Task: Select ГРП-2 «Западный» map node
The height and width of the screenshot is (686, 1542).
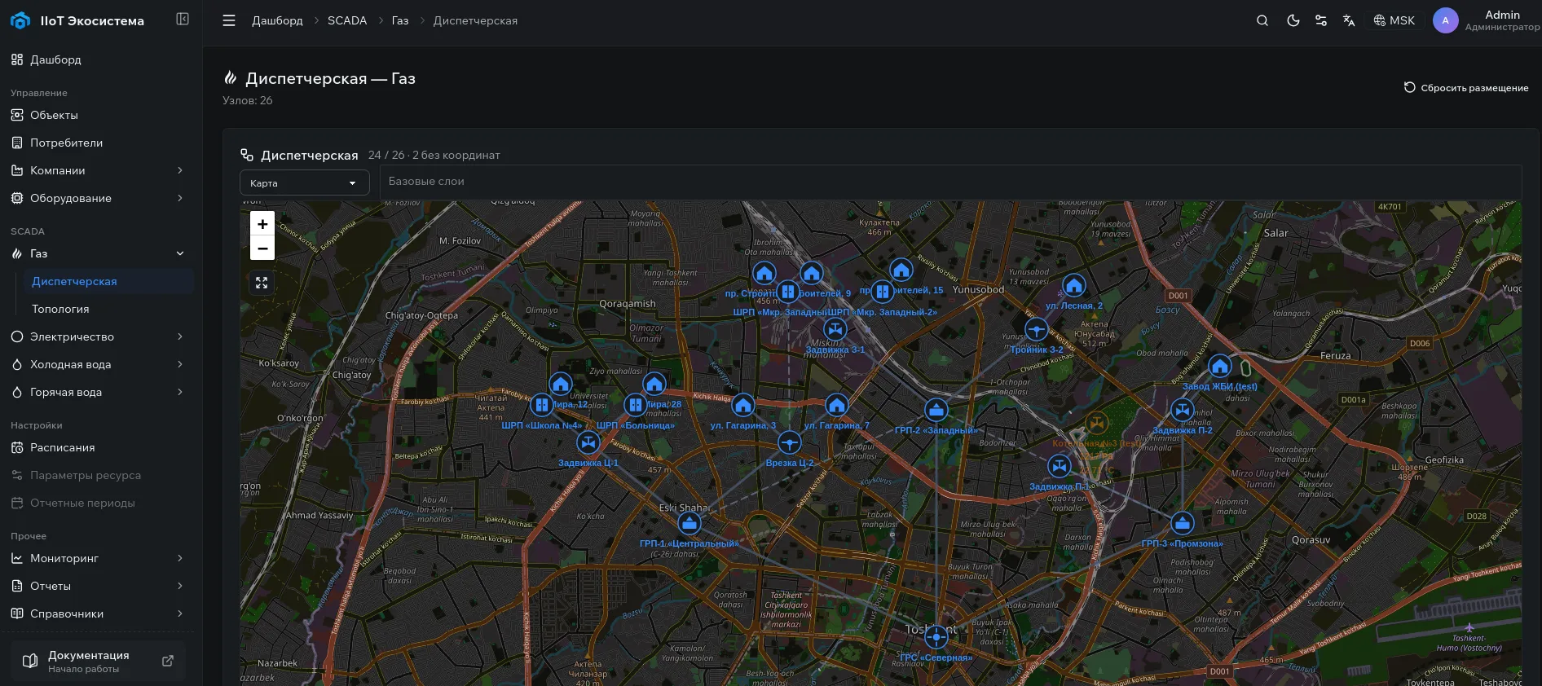Action: click(936, 410)
